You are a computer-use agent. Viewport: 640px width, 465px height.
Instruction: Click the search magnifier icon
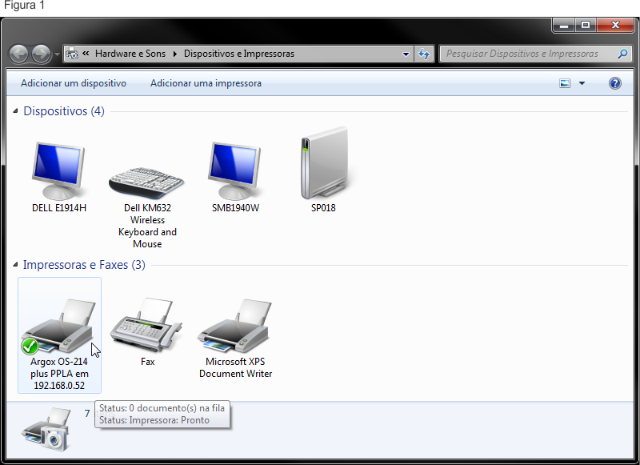[623, 54]
